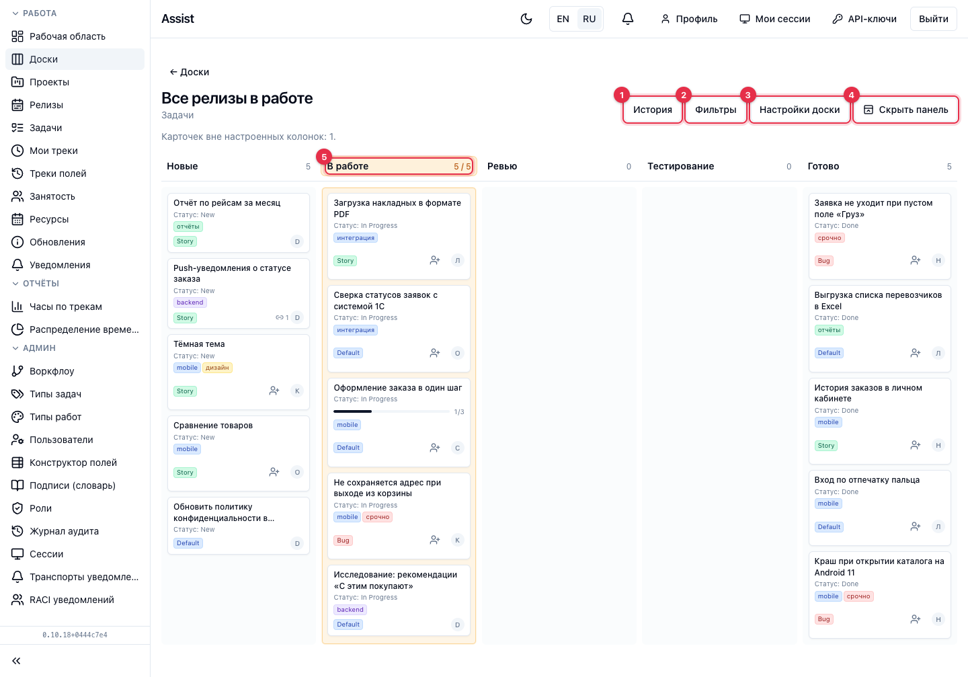Click the срочно tag on Краш при открытии card

point(858,596)
